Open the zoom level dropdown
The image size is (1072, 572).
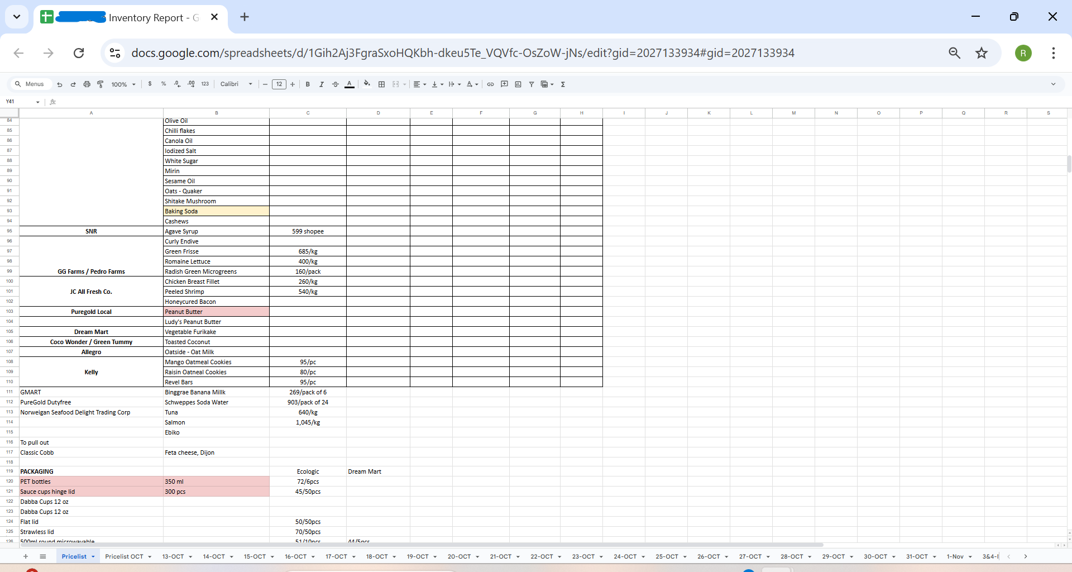(x=122, y=84)
